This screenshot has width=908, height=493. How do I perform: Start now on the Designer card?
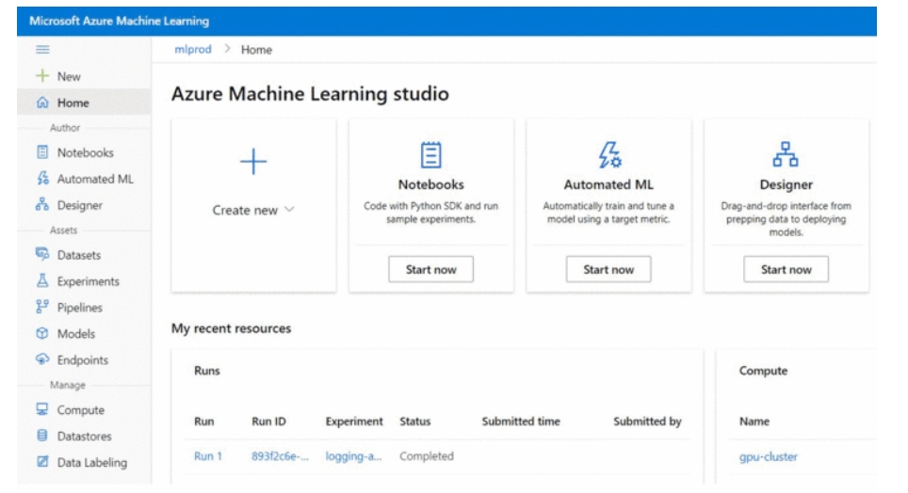pyautogui.click(x=786, y=270)
